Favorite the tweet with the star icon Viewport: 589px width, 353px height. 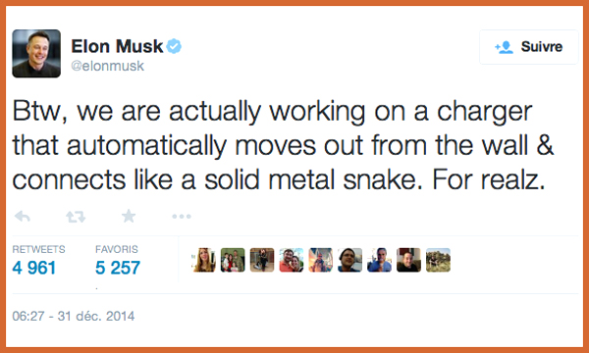129,216
